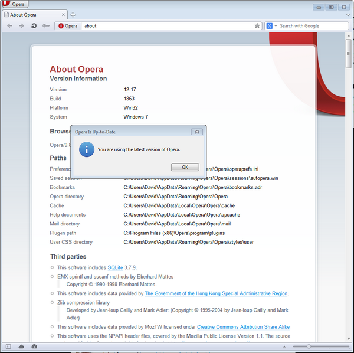Click OK in the up-to-date dialog

[x=185, y=167]
